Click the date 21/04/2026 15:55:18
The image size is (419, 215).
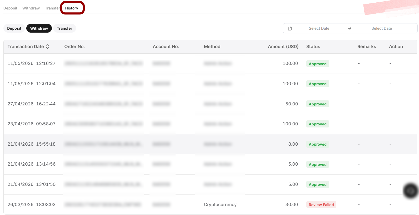pos(32,144)
